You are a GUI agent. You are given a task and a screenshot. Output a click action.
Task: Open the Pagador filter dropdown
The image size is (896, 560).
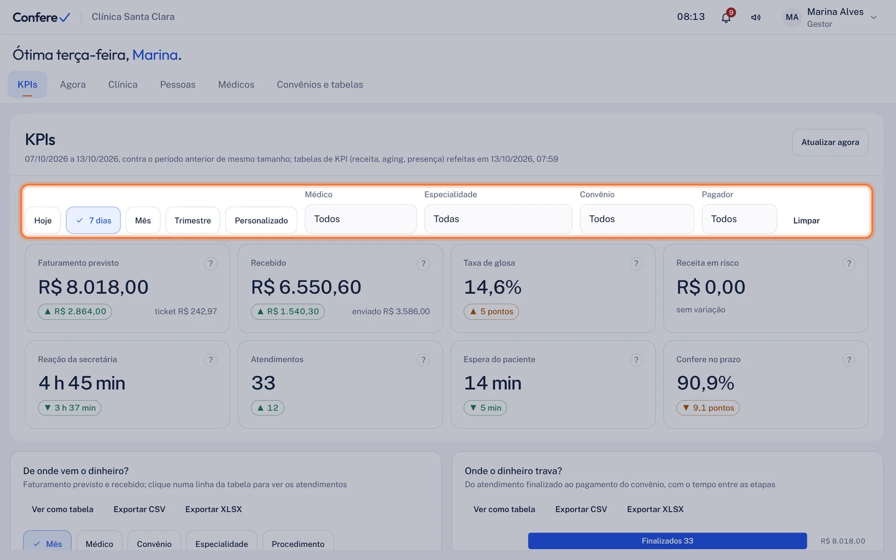coord(739,219)
